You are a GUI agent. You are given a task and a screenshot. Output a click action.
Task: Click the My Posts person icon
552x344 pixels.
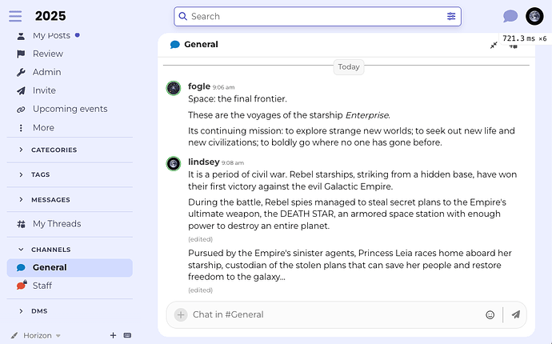click(x=21, y=35)
